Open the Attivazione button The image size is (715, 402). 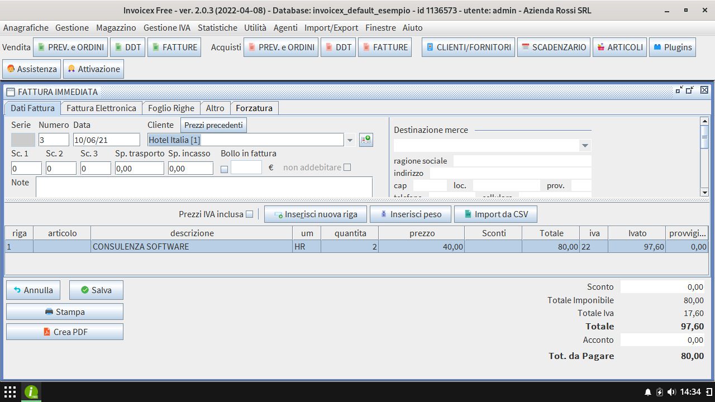pyautogui.click(x=93, y=69)
